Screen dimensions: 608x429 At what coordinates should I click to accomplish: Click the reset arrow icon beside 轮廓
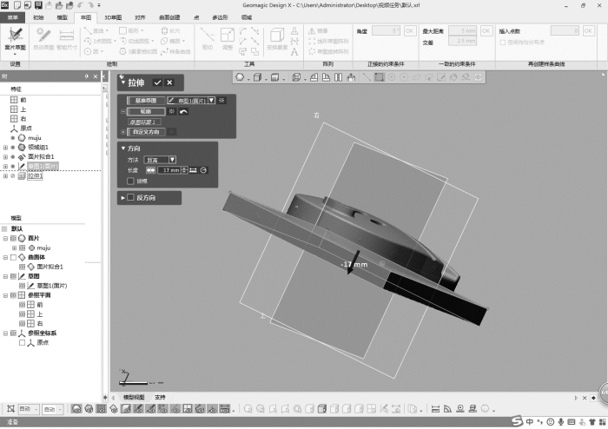point(184,111)
